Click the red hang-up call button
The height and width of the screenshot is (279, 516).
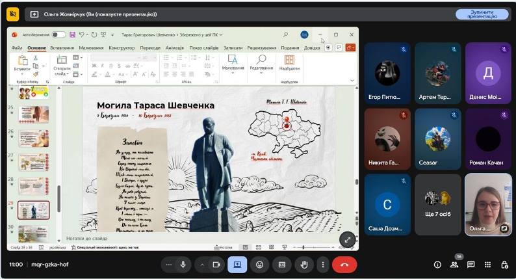point(344,265)
